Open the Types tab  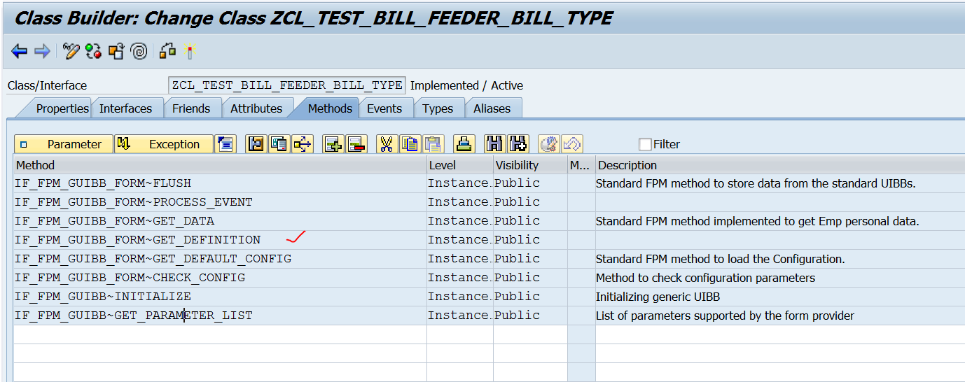point(438,108)
